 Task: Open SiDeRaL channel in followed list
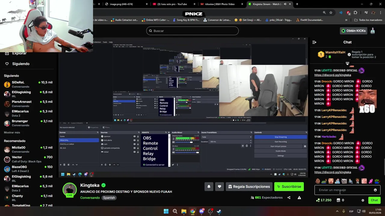coord(28,84)
